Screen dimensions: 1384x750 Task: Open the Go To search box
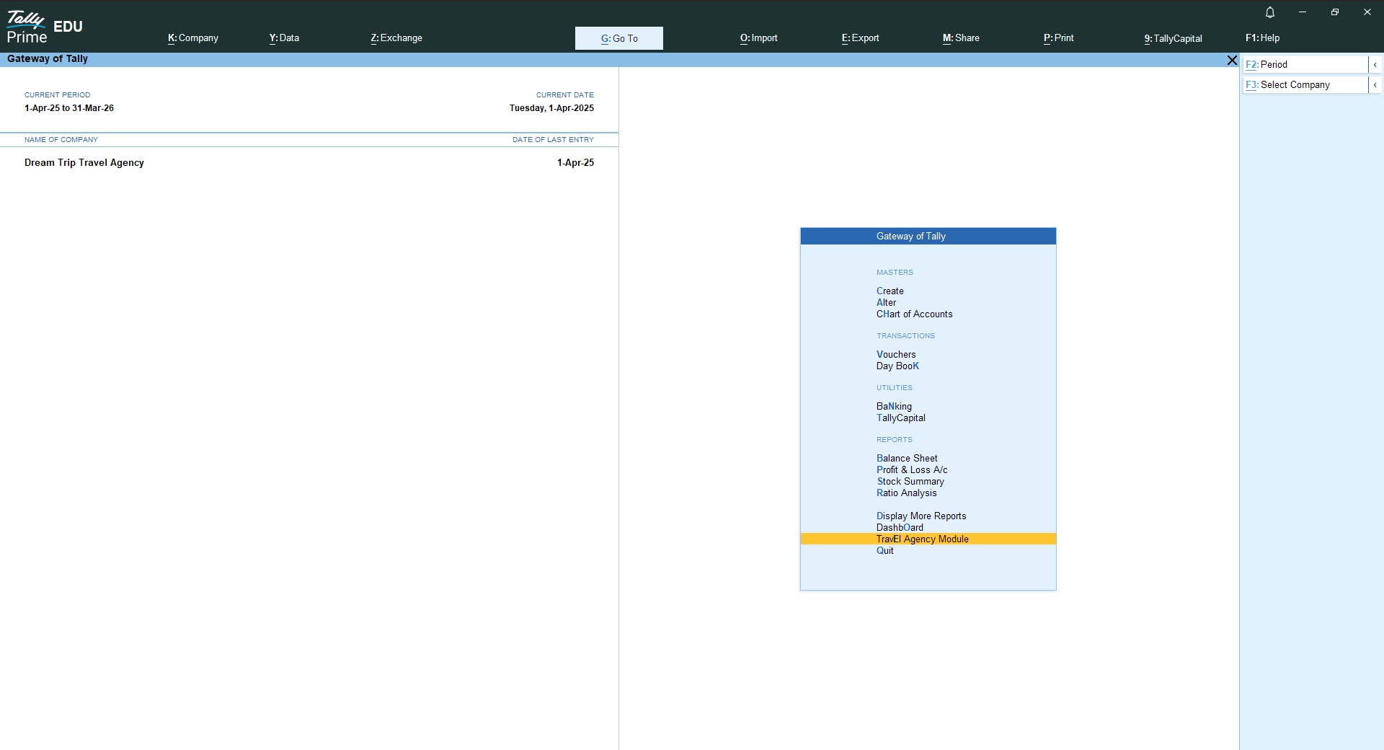coord(618,38)
